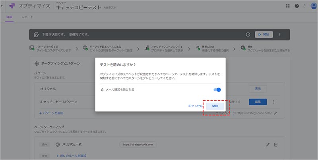The height and width of the screenshot is (160, 318).
Task: Delete the URL rule with trash icon
Action: 276,145
